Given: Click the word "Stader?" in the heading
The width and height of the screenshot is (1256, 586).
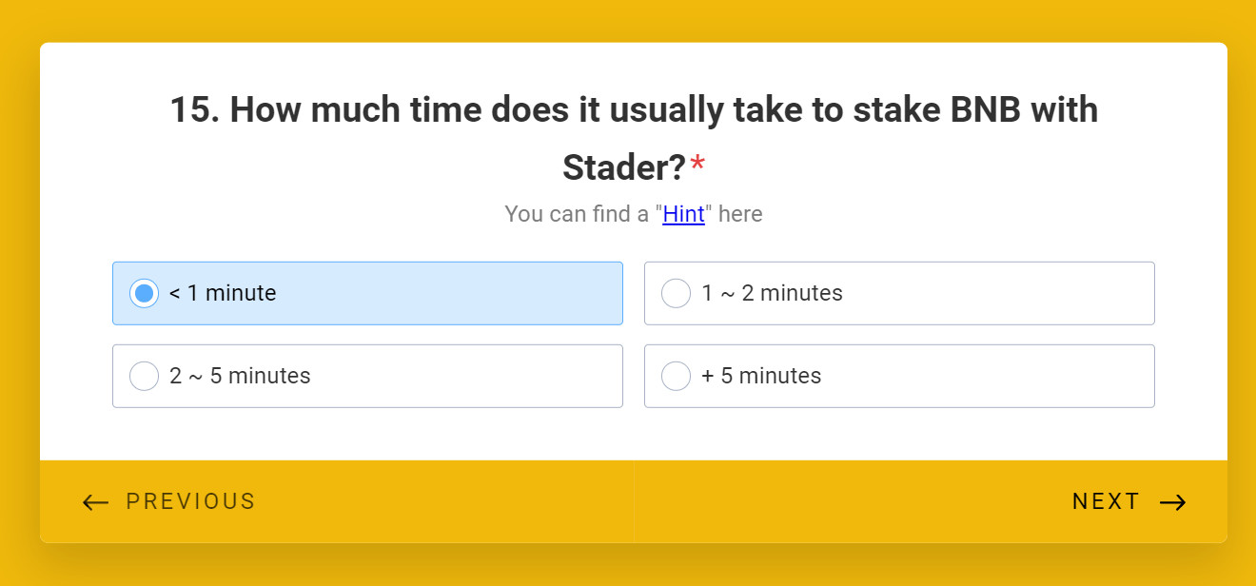Looking at the screenshot, I should (x=623, y=167).
